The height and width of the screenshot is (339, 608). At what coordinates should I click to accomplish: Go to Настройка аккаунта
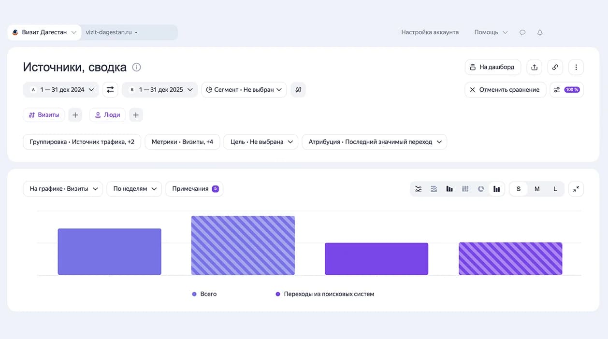pos(430,32)
